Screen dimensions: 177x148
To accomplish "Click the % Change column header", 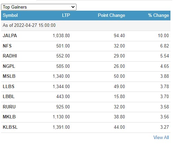I will [x=158, y=15].
